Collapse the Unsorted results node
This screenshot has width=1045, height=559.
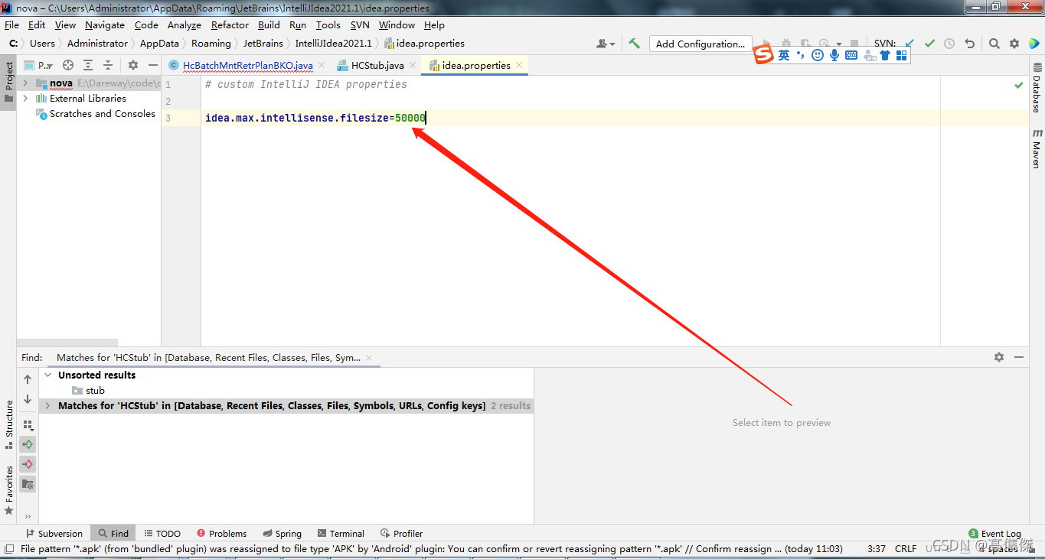[48, 375]
